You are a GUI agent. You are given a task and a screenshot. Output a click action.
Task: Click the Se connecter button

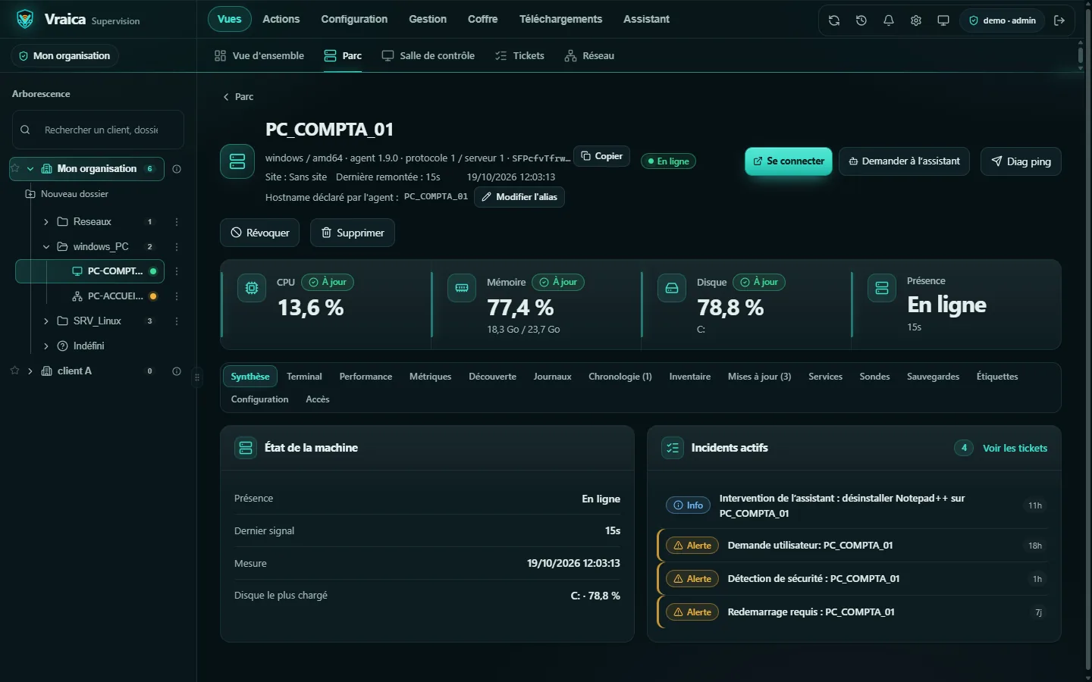(789, 161)
